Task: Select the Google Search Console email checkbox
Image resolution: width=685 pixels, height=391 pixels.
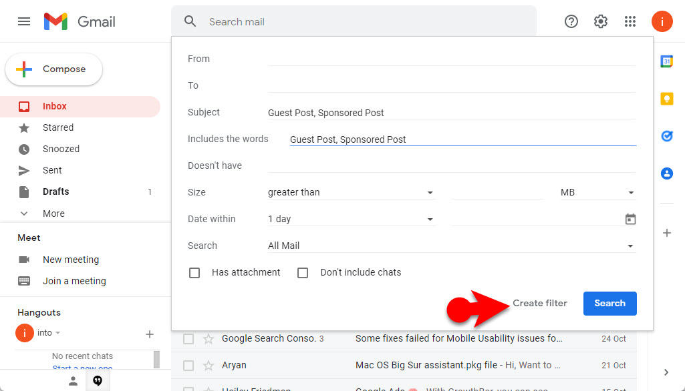Action: point(188,339)
